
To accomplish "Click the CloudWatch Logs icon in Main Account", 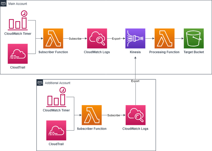I will [x=97, y=39].
